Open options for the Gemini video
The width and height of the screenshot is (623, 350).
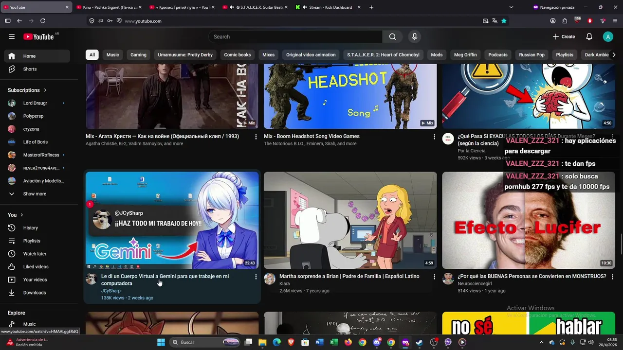256,277
